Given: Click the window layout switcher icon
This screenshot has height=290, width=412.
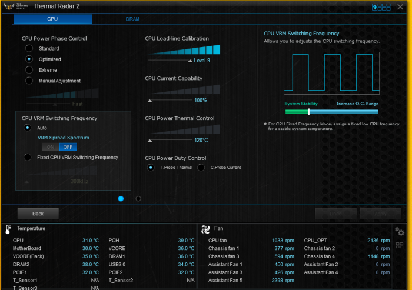Looking at the screenshot, I should pyautogui.click(x=381, y=7).
